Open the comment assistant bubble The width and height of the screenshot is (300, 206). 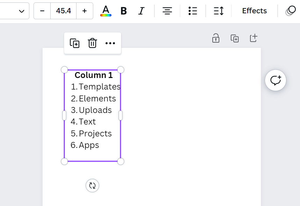click(276, 80)
